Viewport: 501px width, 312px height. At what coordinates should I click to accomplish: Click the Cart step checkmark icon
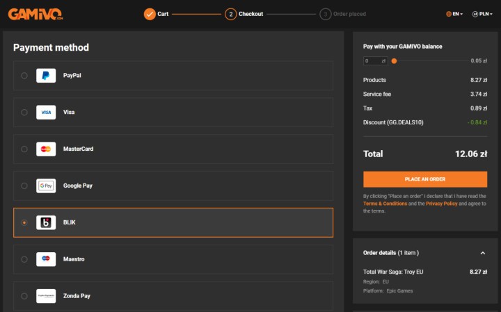pyautogui.click(x=150, y=14)
